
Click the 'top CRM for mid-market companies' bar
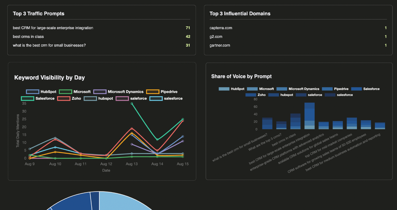[352, 124]
